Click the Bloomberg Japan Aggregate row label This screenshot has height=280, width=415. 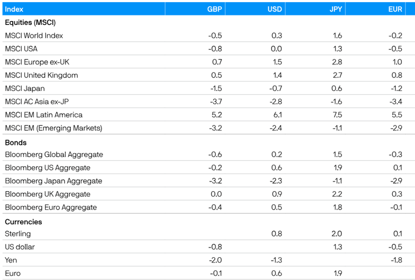[53, 181]
